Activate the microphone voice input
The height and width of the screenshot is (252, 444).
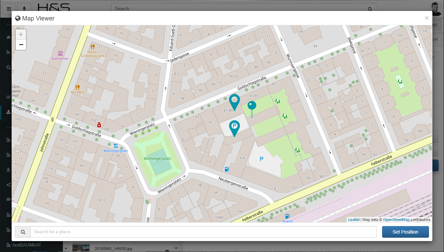click(x=24, y=9)
